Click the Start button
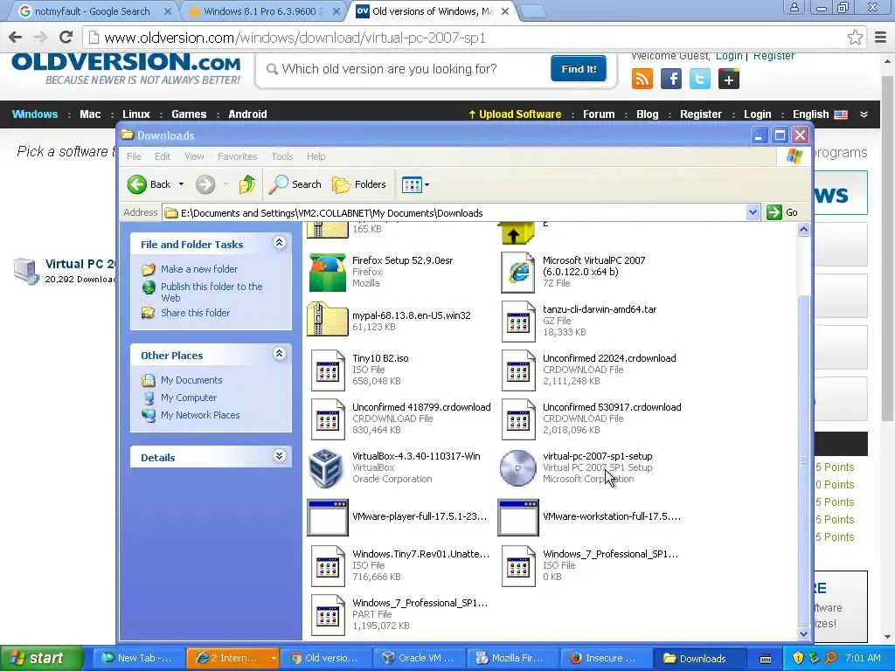 coord(40,659)
